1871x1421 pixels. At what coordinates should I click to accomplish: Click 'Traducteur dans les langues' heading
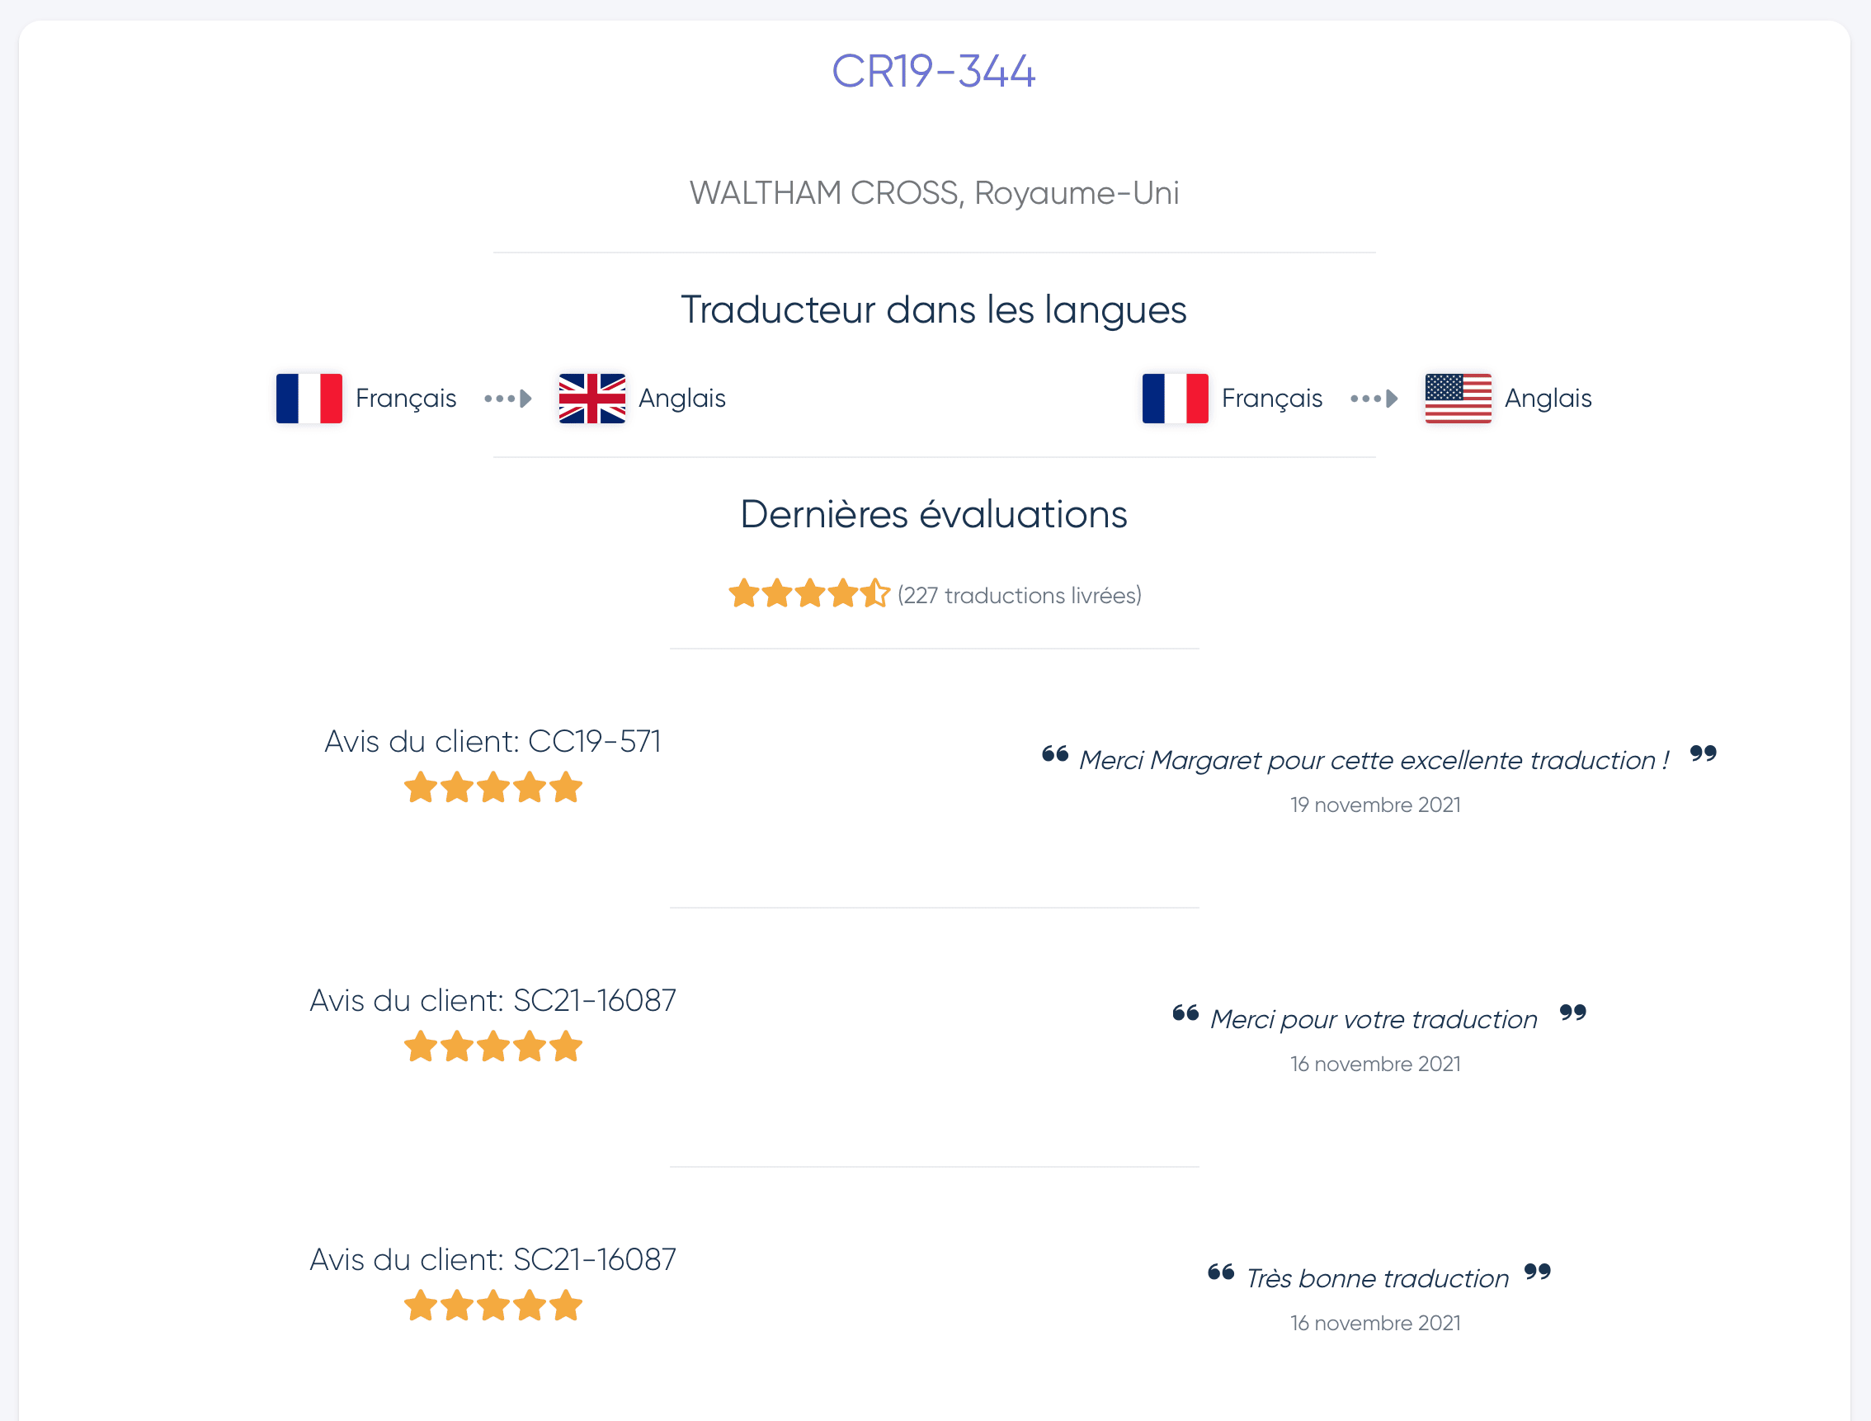pos(934,309)
